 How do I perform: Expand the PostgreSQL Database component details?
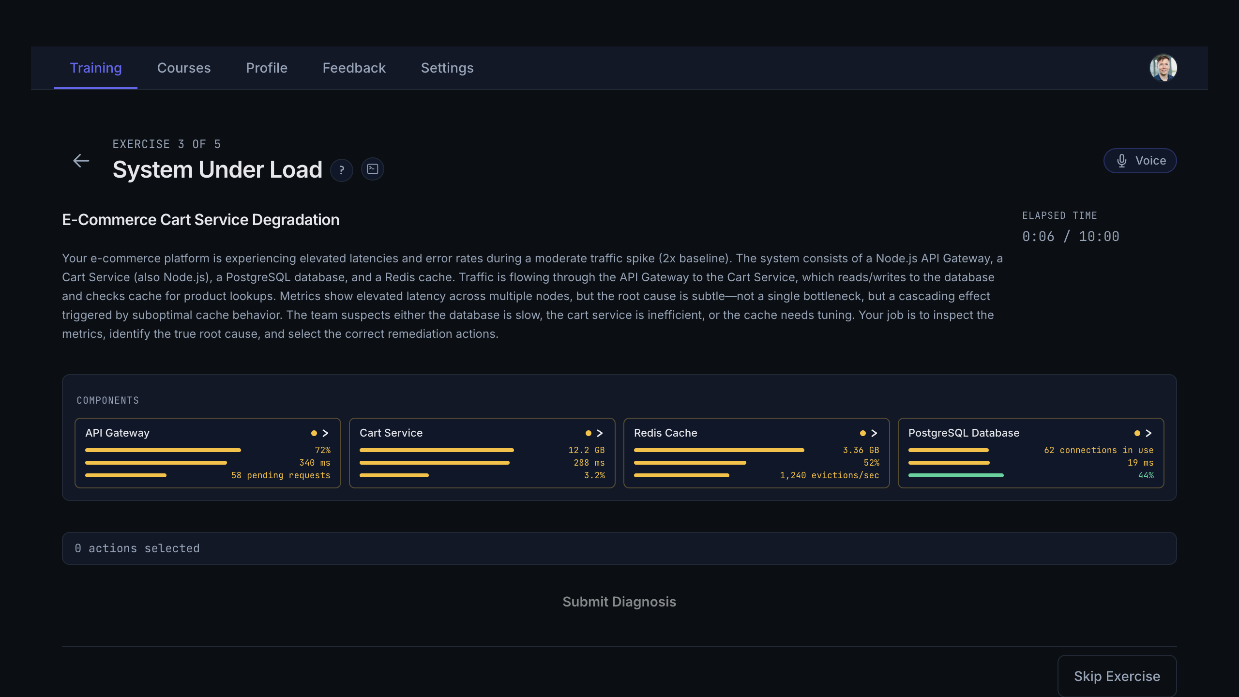pos(1149,433)
